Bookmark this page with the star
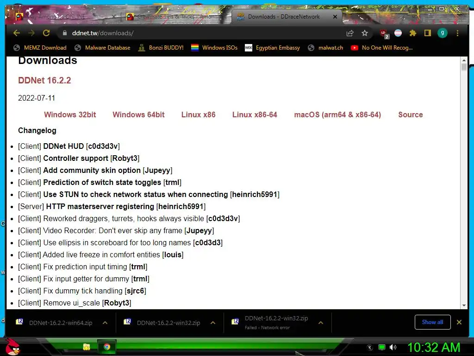Screen dimensions: 474x356 pyautogui.click(x=365, y=33)
